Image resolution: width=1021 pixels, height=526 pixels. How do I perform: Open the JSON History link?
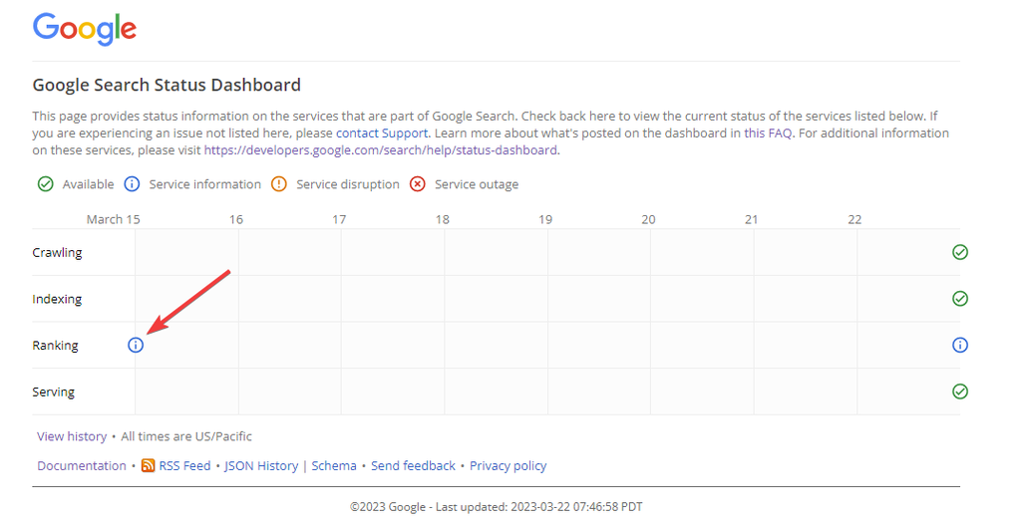[x=261, y=465]
